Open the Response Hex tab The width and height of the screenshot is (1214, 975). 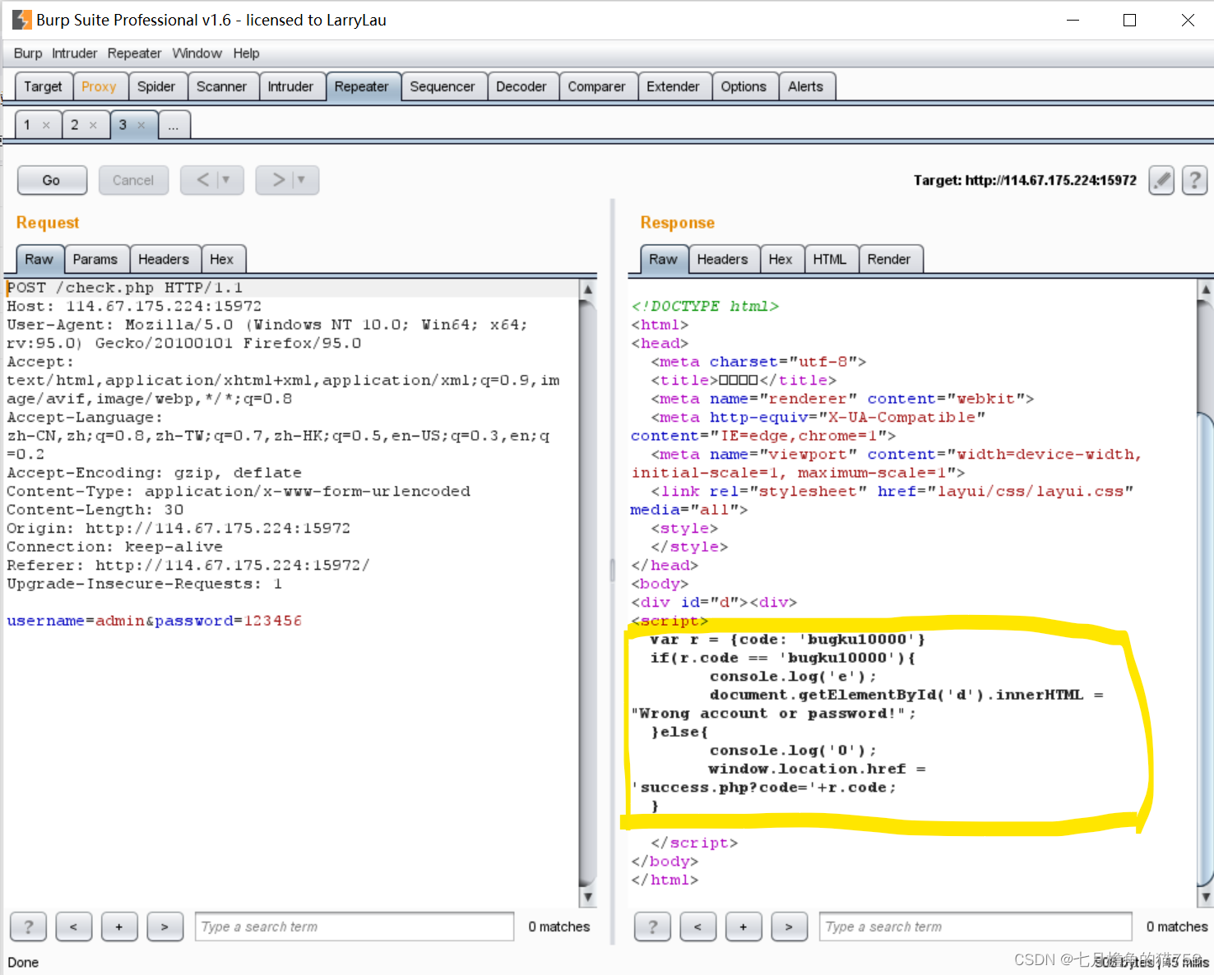click(x=781, y=259)
